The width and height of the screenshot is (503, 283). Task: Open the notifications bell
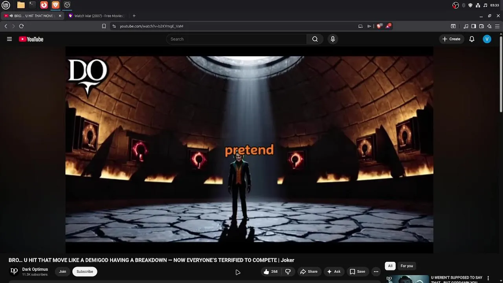click(472, 39)
